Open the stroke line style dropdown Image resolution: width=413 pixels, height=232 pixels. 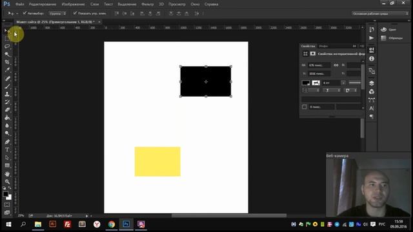[355, 83]
